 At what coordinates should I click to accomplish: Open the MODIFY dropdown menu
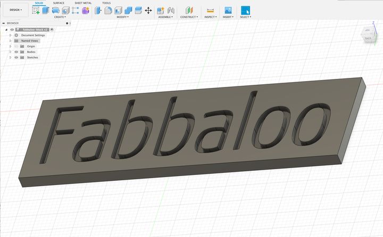(x=123, y=17)
